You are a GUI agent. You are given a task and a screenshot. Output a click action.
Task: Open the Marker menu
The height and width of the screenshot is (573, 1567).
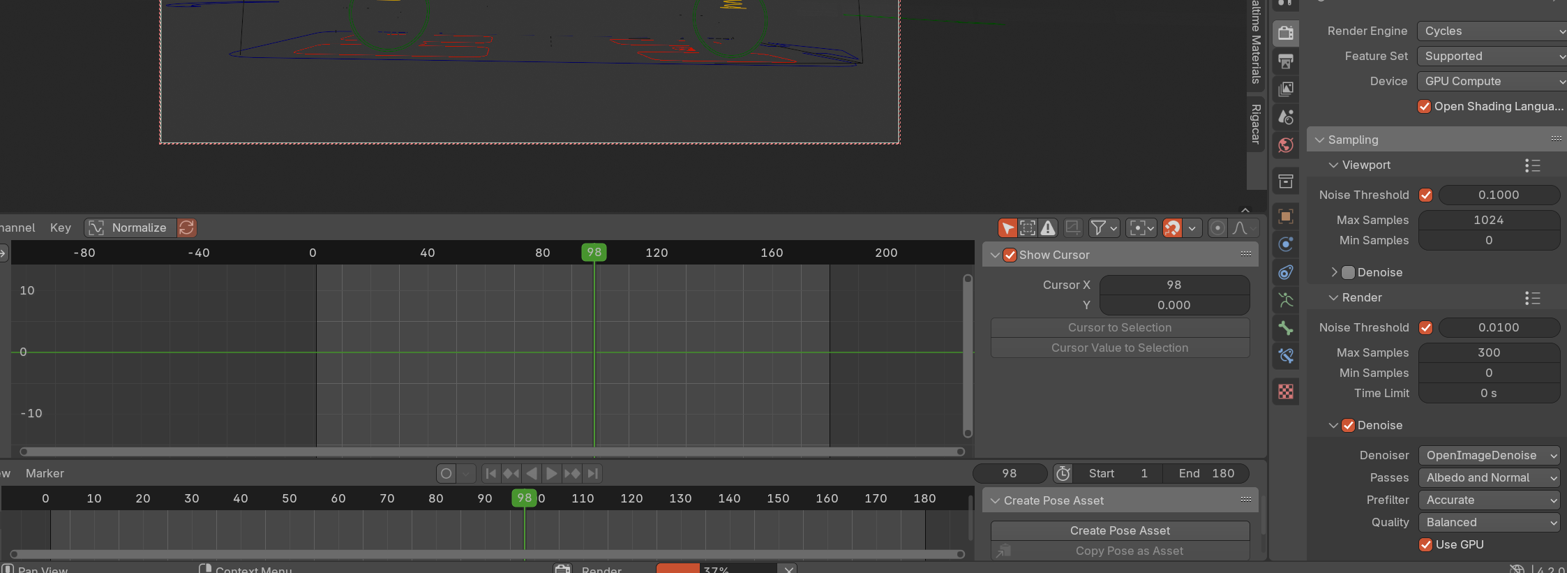click(x=45, y=473)
